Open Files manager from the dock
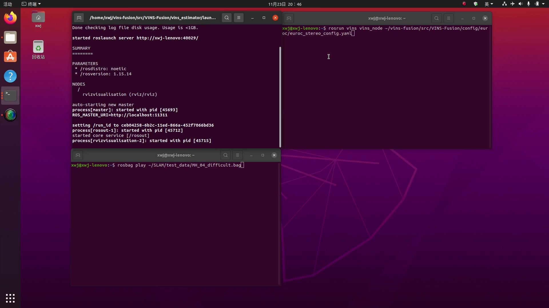Viewport: 549px width, 308px height. 10,38
